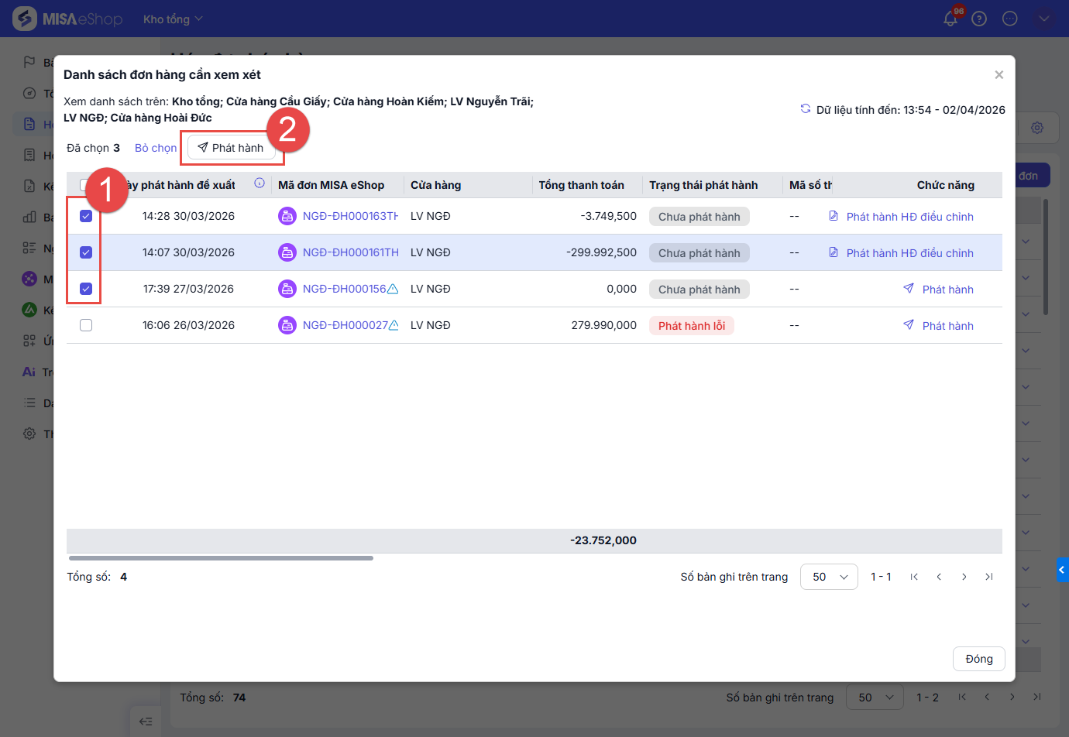Click the horizontal table scrollbar

pyautogui.click(x=221, y=557)
